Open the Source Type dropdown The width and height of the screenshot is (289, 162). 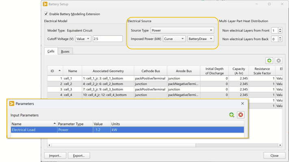coord(182,30)
